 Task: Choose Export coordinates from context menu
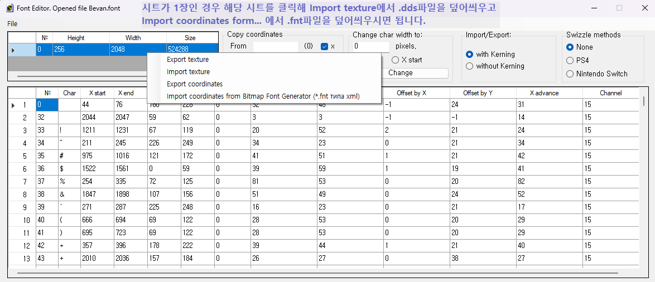195,84
